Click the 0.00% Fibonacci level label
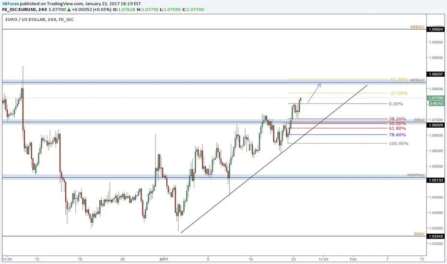Screen dimensions: 447x264 396,104
